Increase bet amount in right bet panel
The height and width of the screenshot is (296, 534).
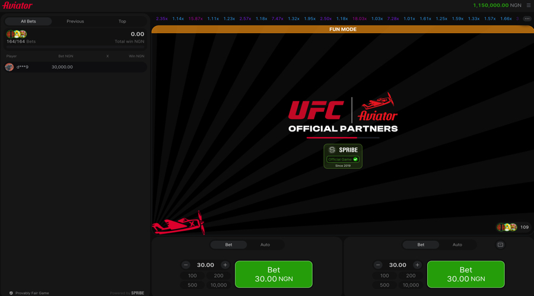click(417, 265)
